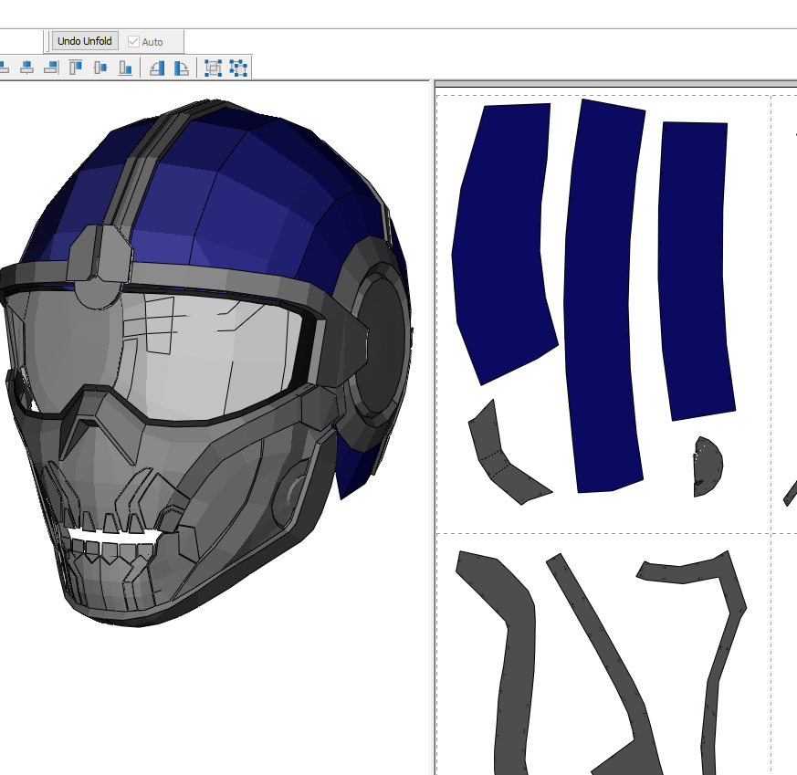Select the leftmost blue unfolded part
Image resolution: width=797 pixels, height=775 pixels.
500,244
